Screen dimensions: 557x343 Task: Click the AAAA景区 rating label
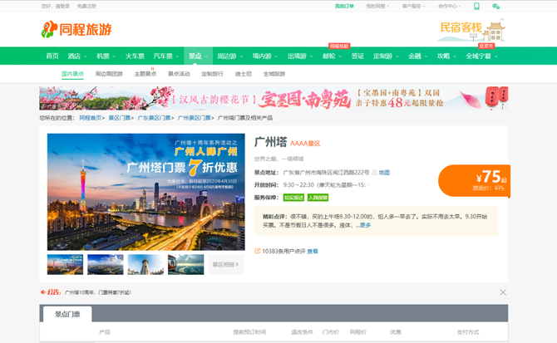[x=305, y=144]
